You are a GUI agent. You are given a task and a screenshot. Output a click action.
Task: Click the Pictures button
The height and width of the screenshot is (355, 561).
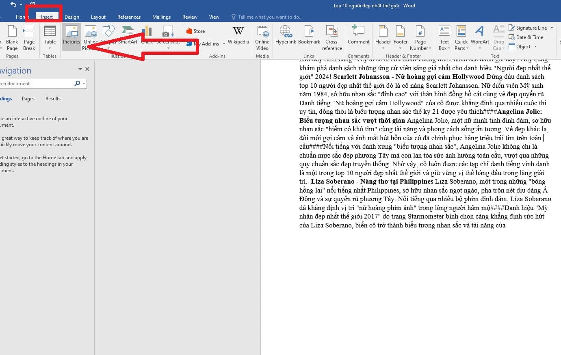pyautogui.click(x=71, y=38)
